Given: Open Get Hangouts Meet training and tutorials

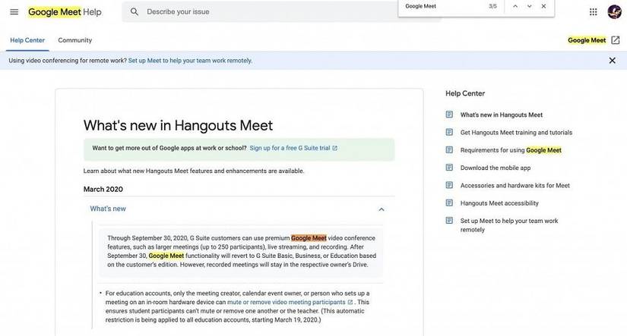Looking at the screenshot, I should click(516, 133).
